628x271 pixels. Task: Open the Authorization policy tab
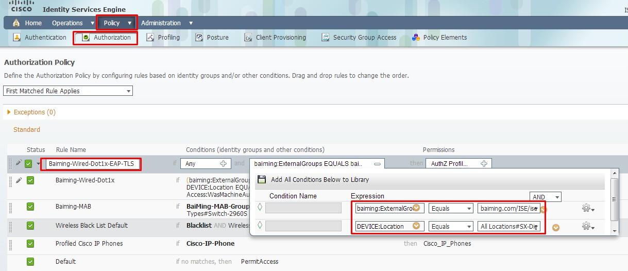(x=106, y=38)
